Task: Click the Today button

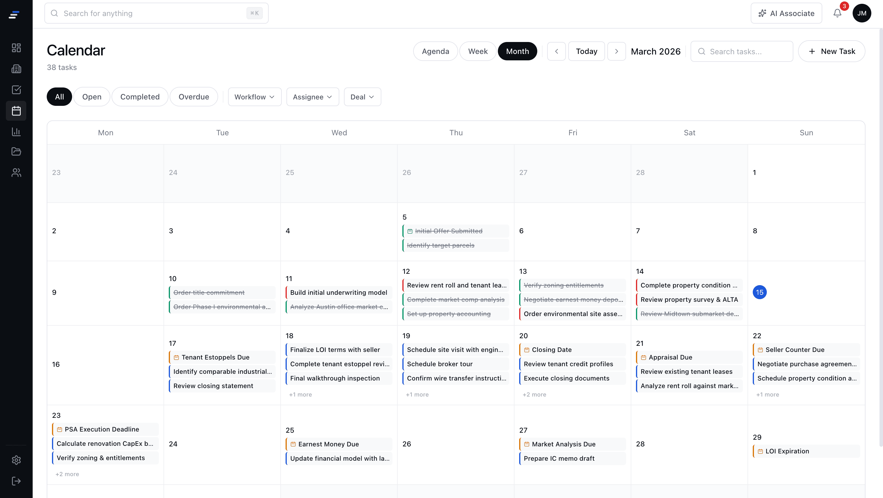Action: click(x=586, y=51)
